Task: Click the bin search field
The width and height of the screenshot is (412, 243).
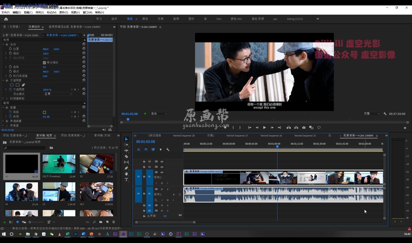Action: [25, 148]
